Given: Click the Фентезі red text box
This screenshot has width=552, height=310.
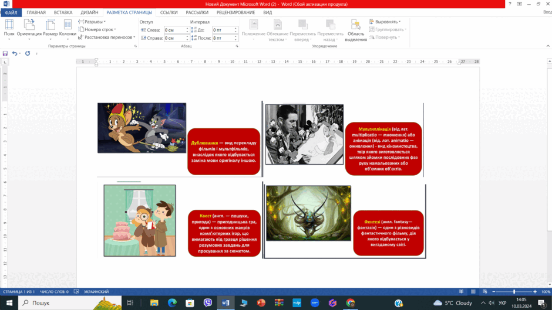Looking at the screenshot, I should coord(388,233).
